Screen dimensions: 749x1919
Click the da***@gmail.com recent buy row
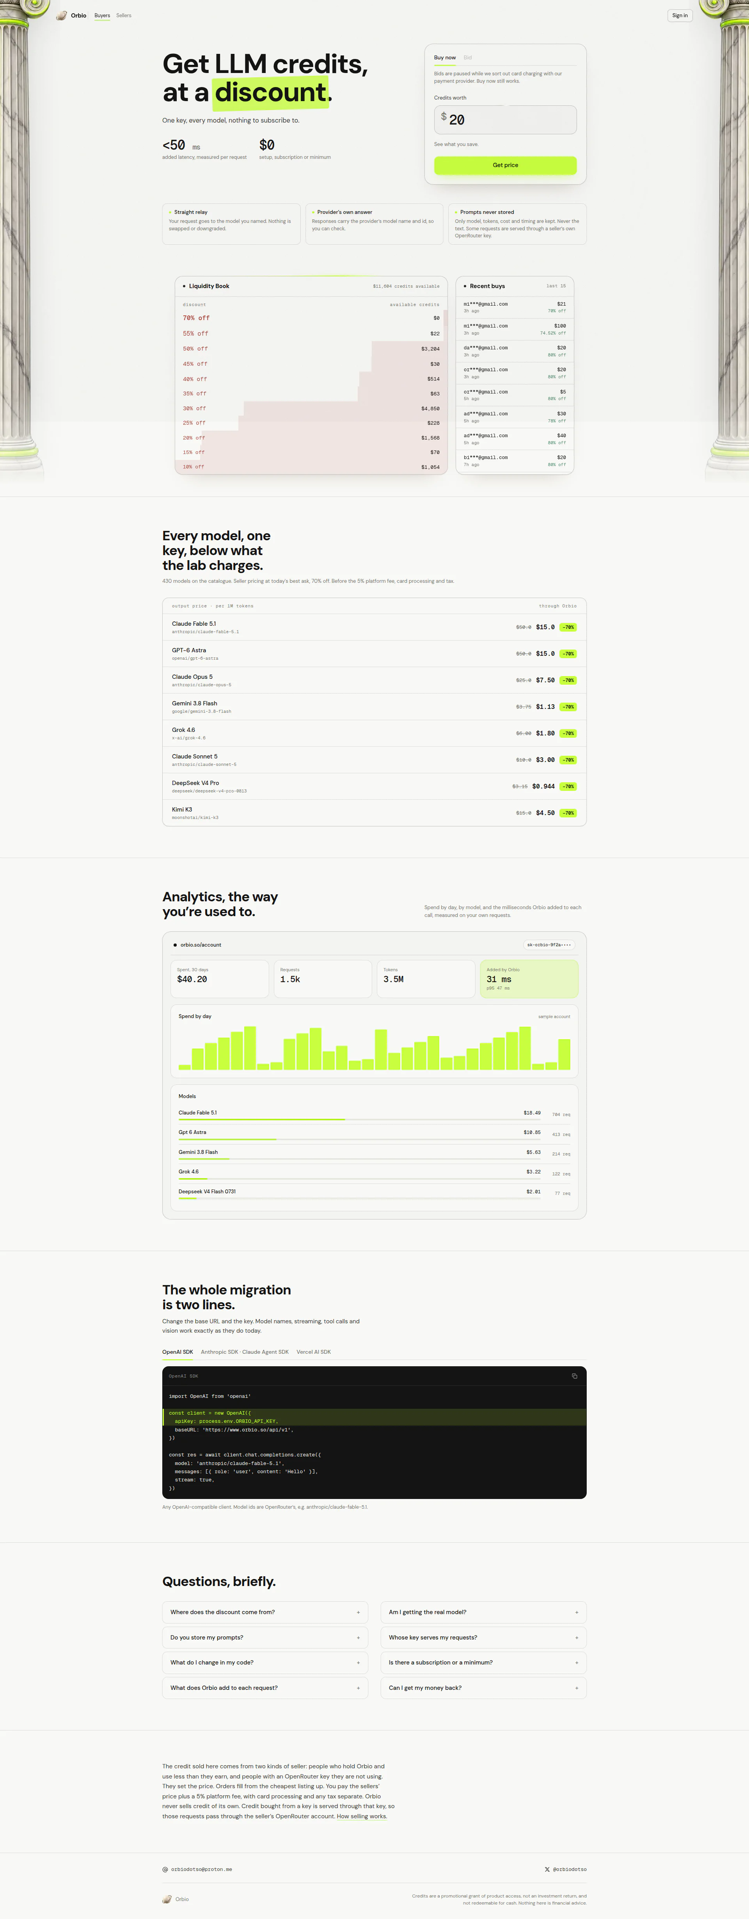pyautogui.click(x=515, y=351)
